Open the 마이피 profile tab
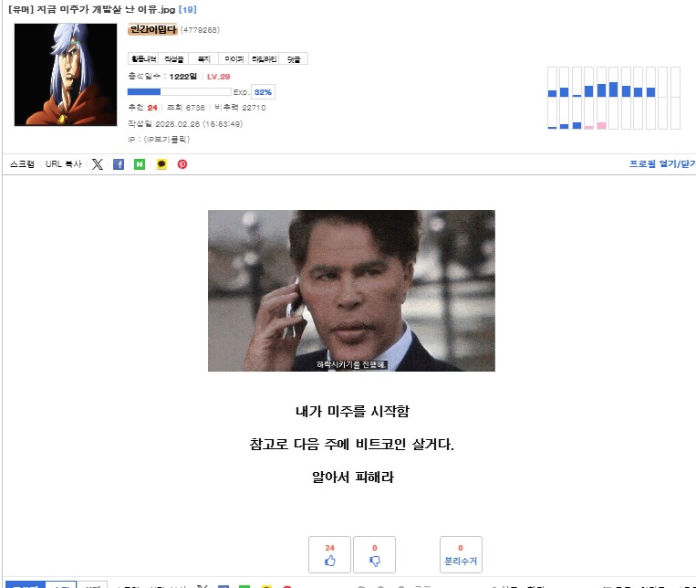696x588 pixels. pyautogui.click(x=234, y=58)
